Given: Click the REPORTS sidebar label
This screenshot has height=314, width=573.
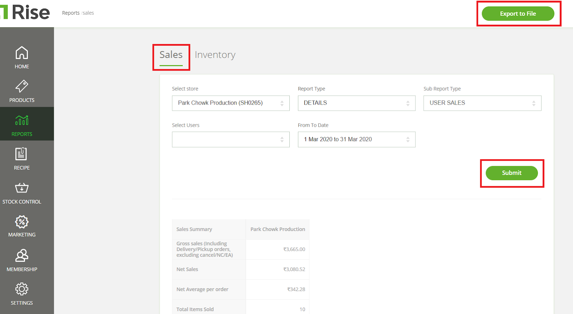Looking at the screenshot, I should pos(22,134).
